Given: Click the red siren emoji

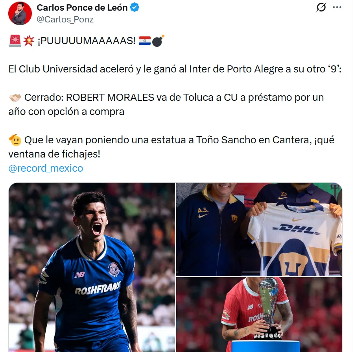Looking at the screenshot, I should tap(15, 41).
